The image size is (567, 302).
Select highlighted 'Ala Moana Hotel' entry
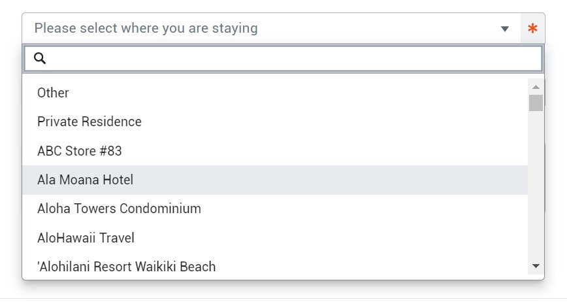[85, 180]
